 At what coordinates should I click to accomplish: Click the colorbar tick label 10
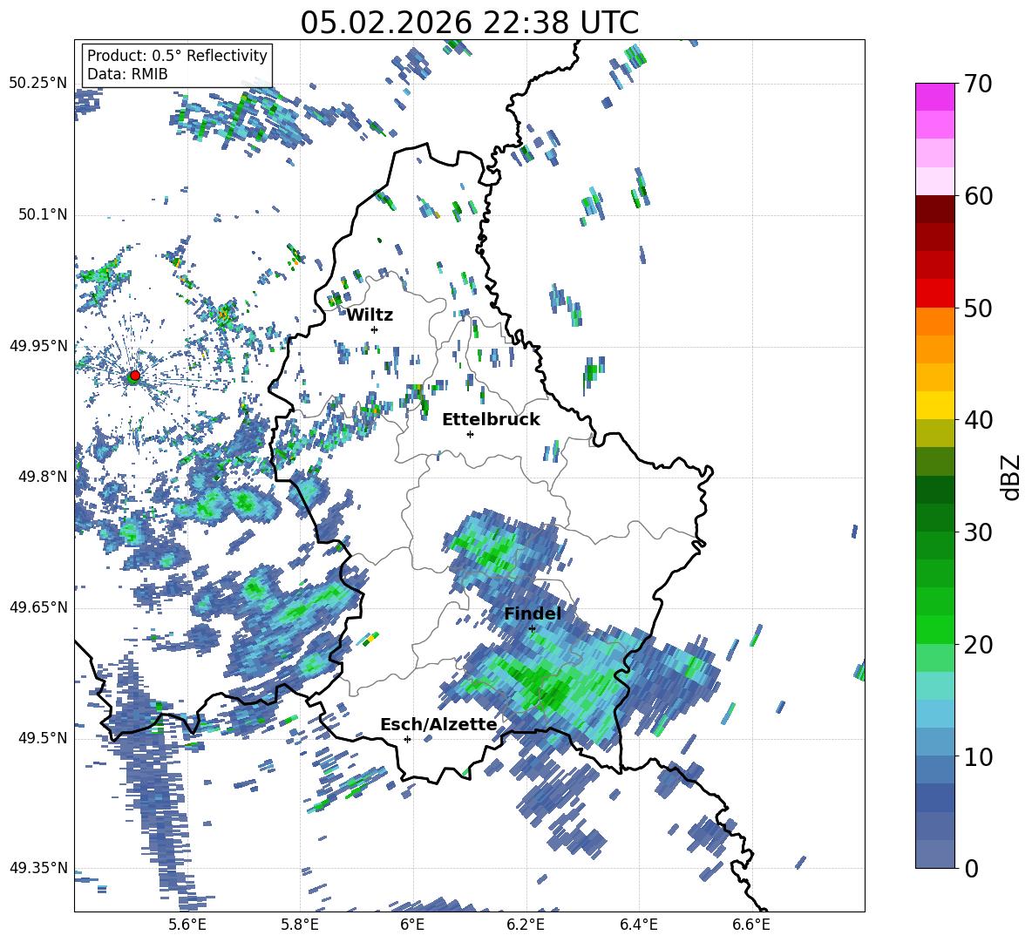pyautogui.click(x=979, y=757)
